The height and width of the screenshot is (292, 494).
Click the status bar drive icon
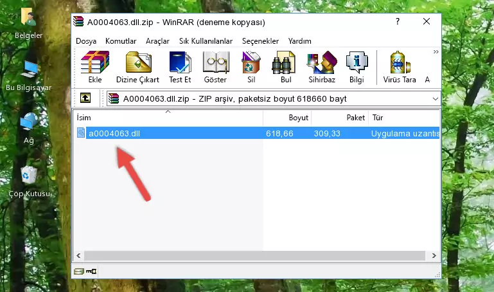click(79, 271)
